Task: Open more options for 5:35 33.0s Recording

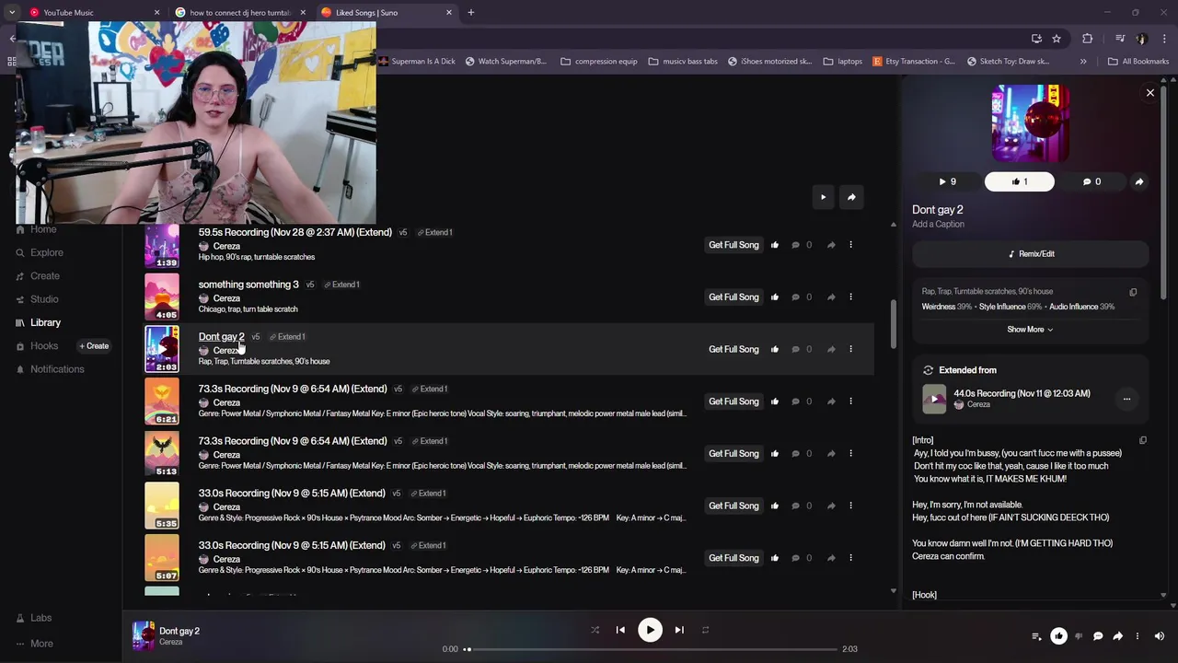Action: (850, 506)
